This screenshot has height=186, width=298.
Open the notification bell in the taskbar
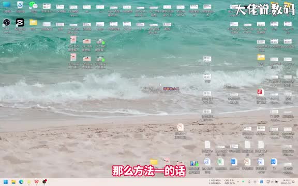pyautogui.click(x=294, y=182)
